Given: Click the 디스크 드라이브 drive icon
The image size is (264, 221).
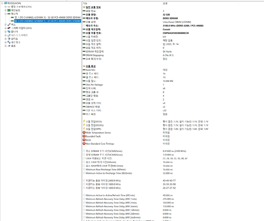Looking at the screenshot, I should (9, 35).
